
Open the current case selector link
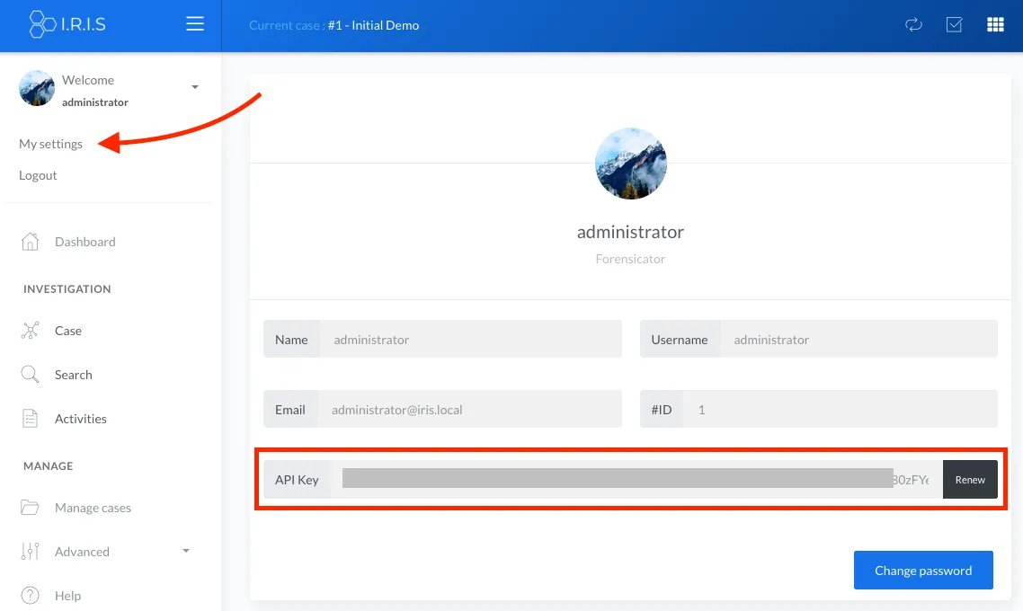pyautogui.click(x=372, y=25)
